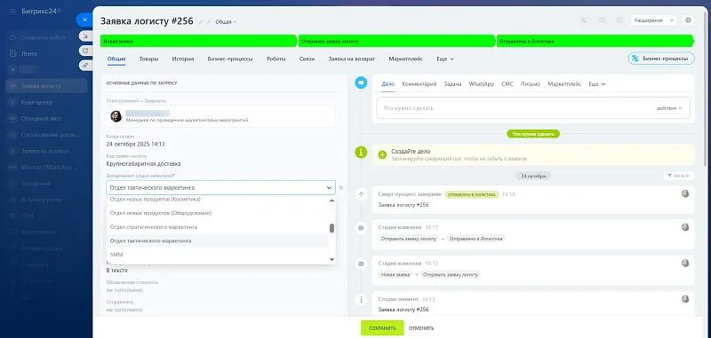Click the 24 октября date label
Image resolution: width=711 pixels, height=338 pixels.
click(533, 176)
